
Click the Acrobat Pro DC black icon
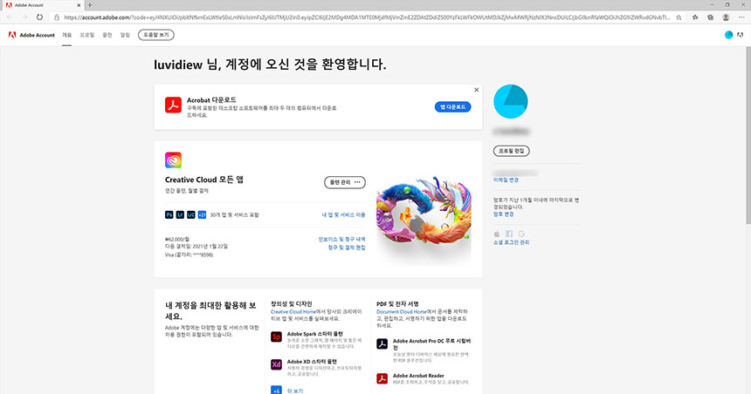pos(382,343)
